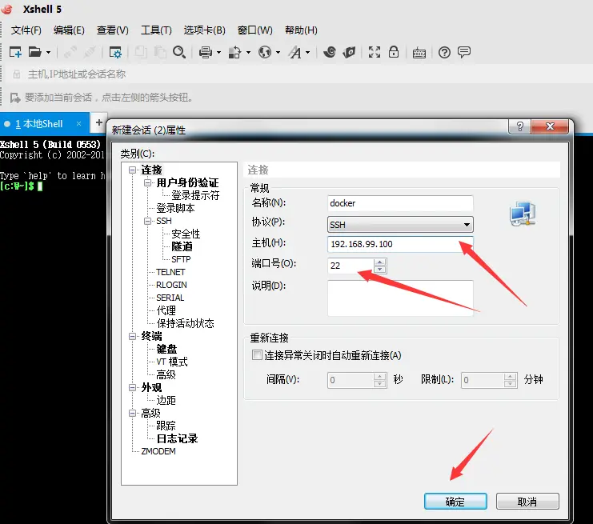Collapse the 连接 tree node
This screenshot has height=524, width=593.
click(132, 170)
